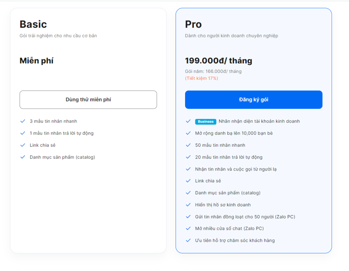The height and width of the screenshot is (271, 349).
Task: Click checkmark beside Mở rộng danh bạ
Action: pos(188,133)
